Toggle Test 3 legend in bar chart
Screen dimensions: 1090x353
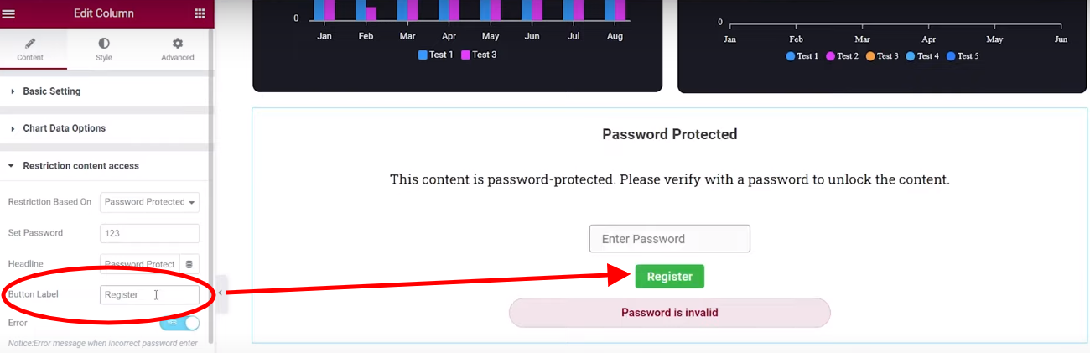(x=479, y=55)
